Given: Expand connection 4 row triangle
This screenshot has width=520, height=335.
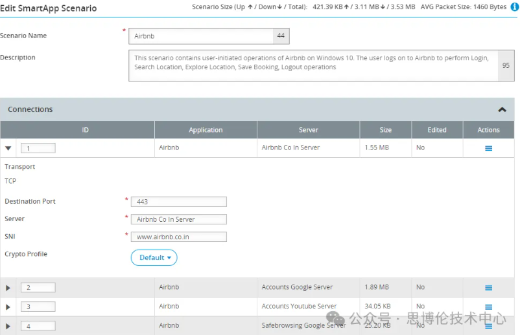Looking at the screenshot, I should (x=8, y=326).
